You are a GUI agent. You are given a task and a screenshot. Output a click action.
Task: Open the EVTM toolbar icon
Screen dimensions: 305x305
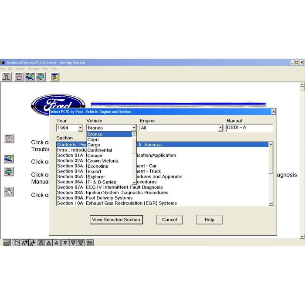click(19, 77)
